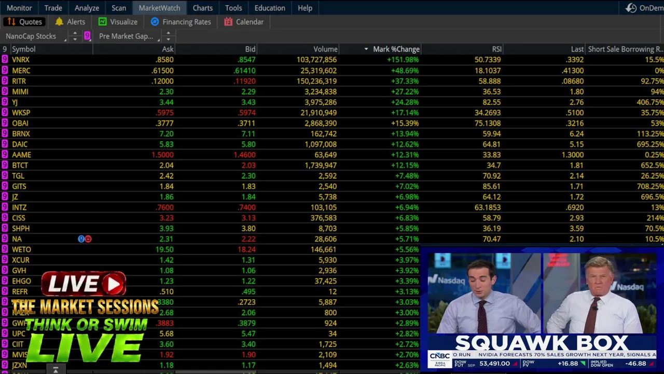Open the Alerts bell sub-tab
This screenshot has height=374, width=664.
[70, 22]
